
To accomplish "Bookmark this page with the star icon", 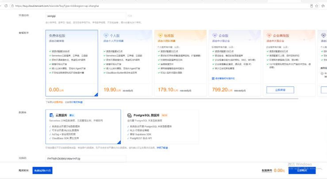I will click(x=316, y=6).
